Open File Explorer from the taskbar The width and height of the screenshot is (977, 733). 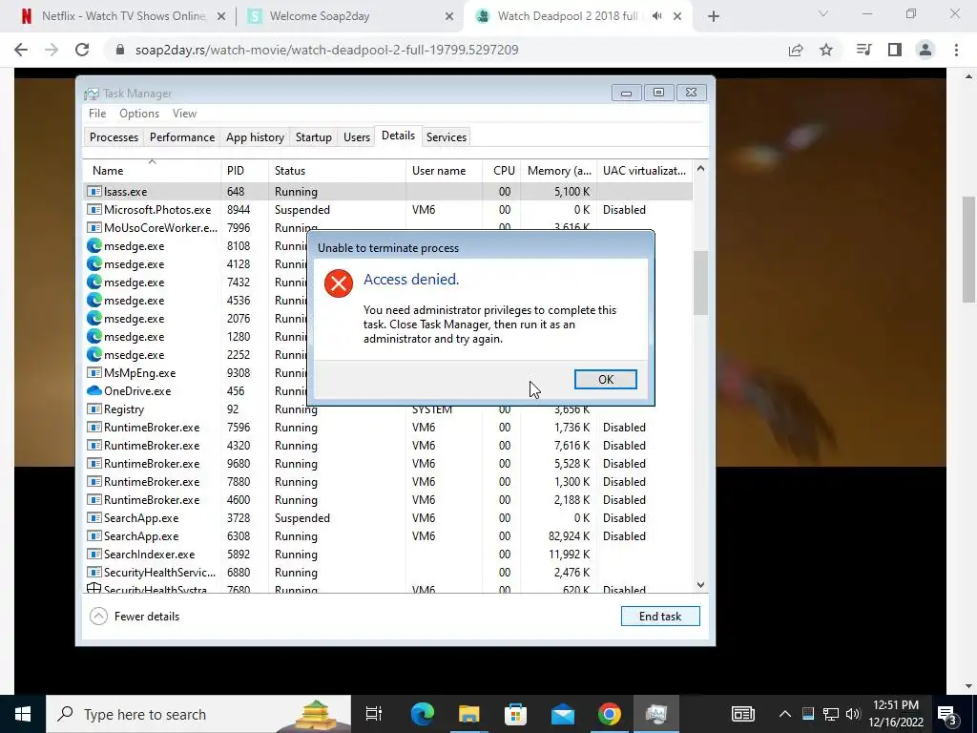[468, 714]
